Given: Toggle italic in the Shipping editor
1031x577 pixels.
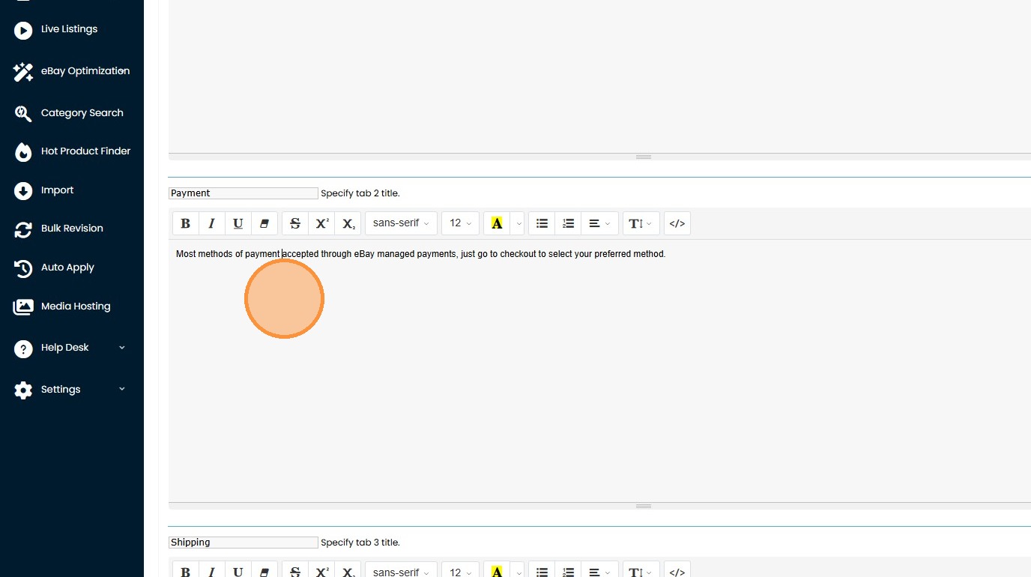Looking at the screenshot, I should click(211, 572).
